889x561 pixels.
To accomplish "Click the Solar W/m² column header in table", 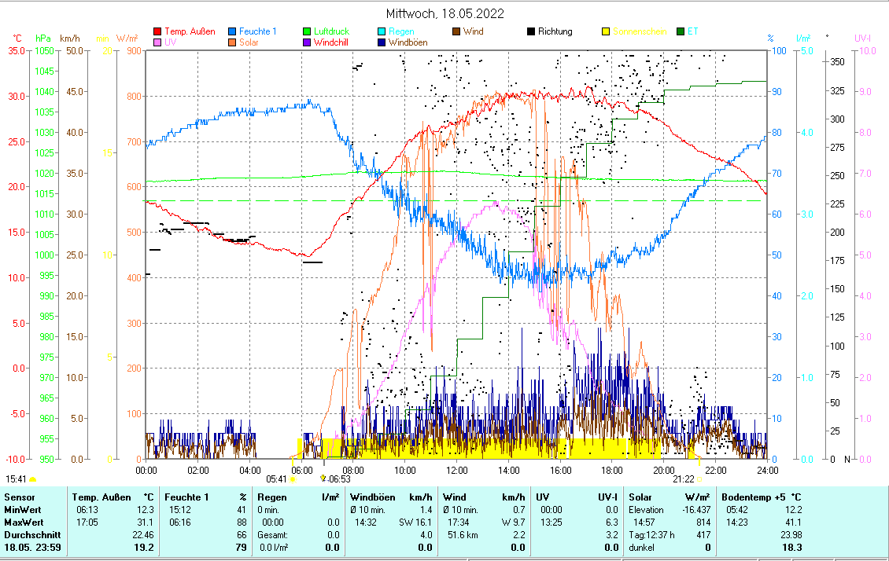I will tap(670, 497).
